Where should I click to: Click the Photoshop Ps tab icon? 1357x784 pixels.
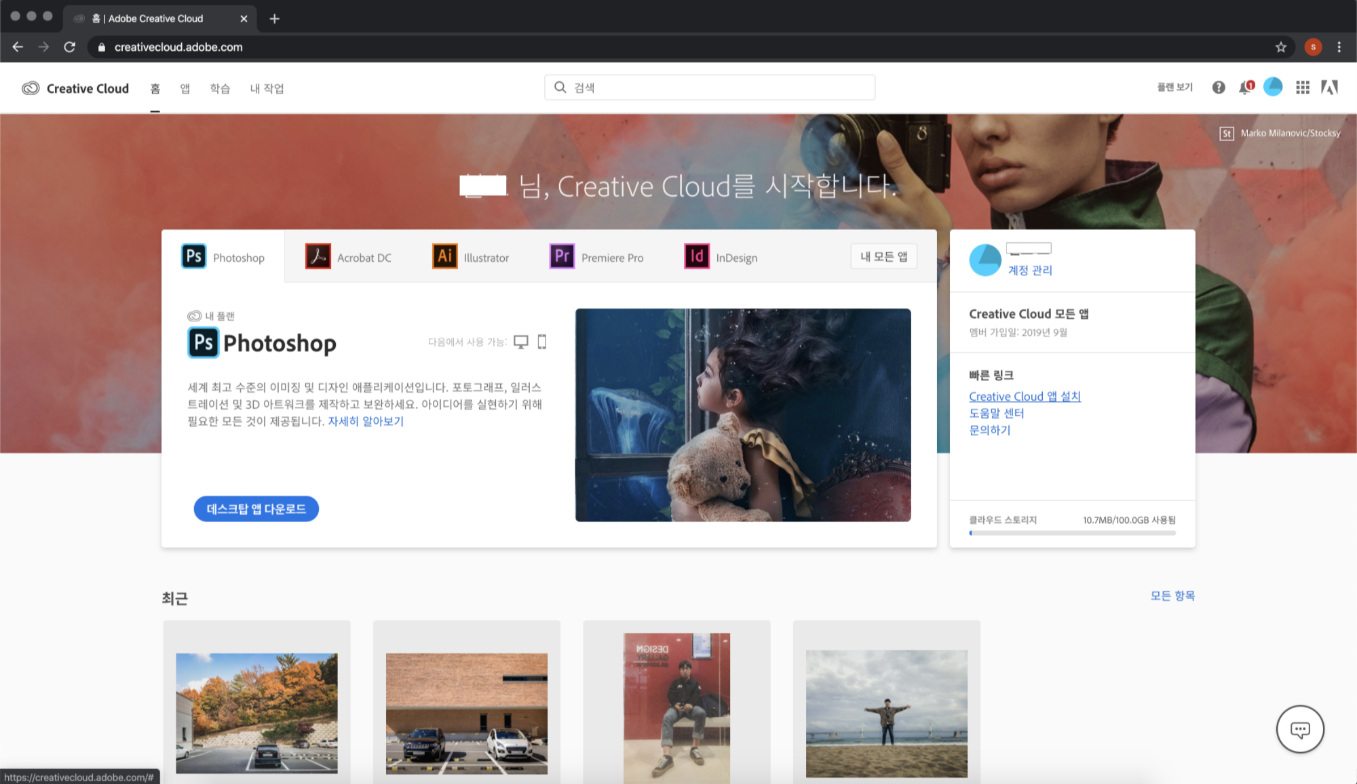point(193,256)
